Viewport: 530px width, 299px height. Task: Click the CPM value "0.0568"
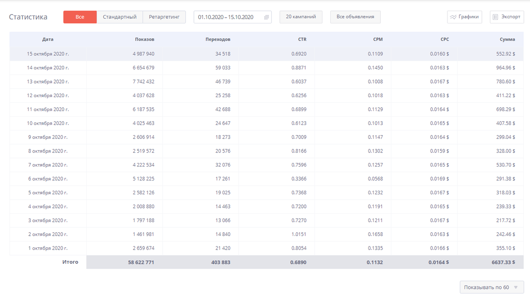click(x=375, y=179)
